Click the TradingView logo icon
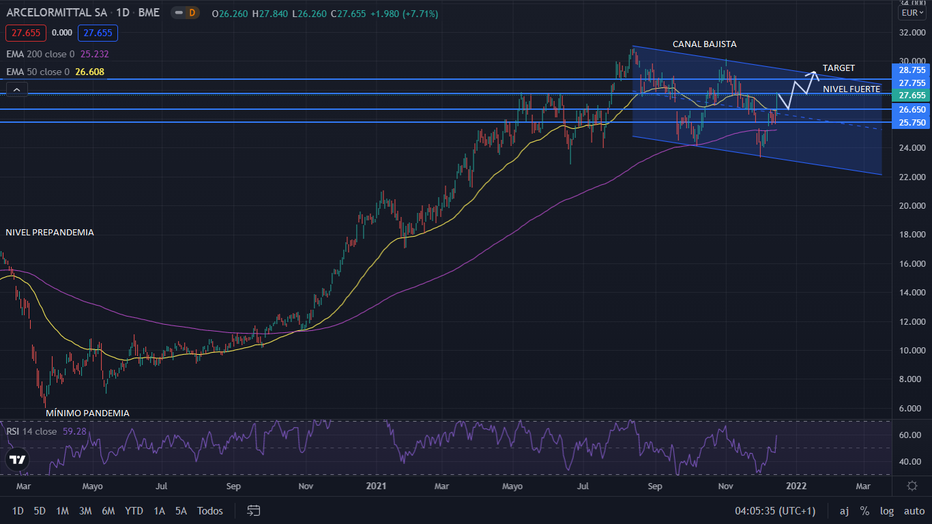The image size is (932, 524). tap(18, 460)
